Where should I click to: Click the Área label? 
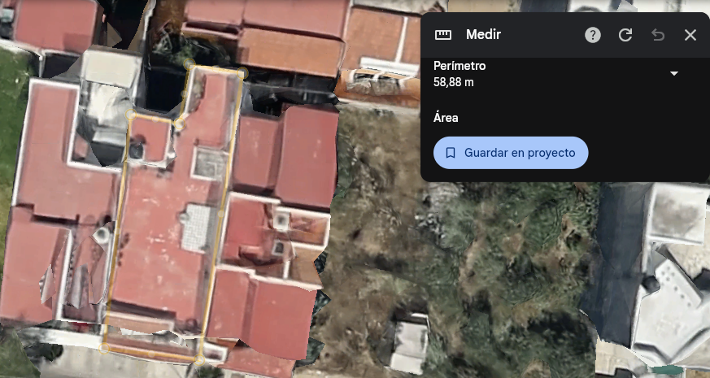[446, 118]
